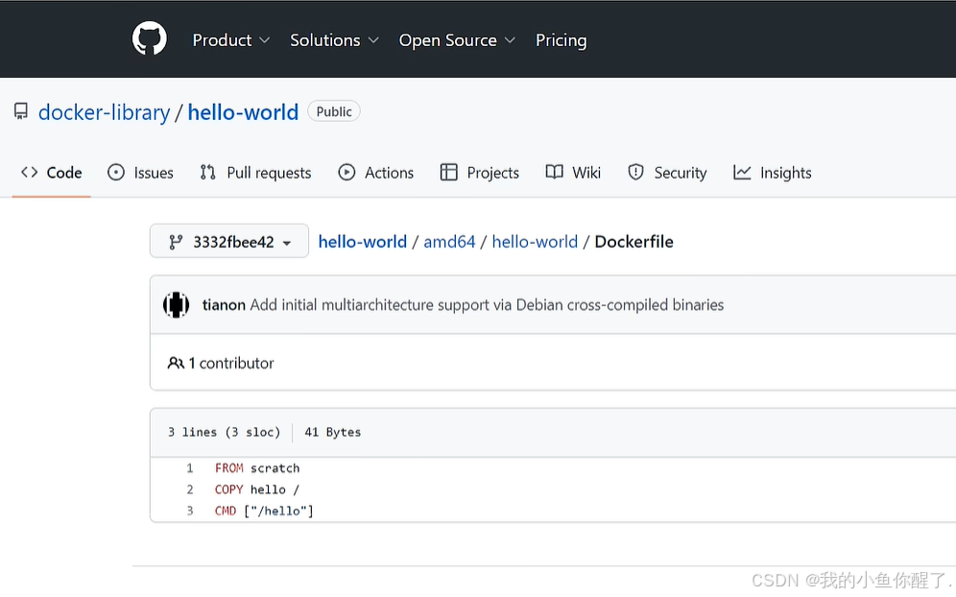
Task: Click the GitHub Octocat logo
Action: click(150, 39)
